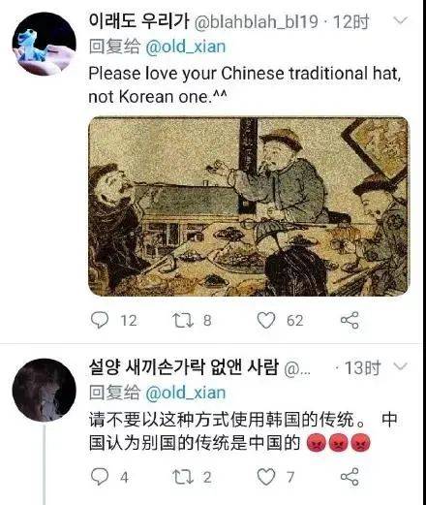Open the @blahblah_bl19 handle
This screenshot has height=505, width=426.
257,22
